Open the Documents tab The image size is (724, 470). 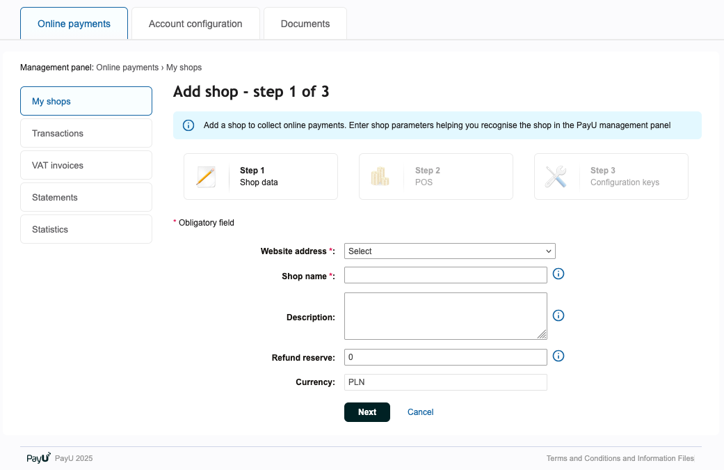(x=305, y=24)
